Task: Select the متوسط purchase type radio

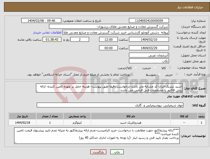Action: coord(160,74)
